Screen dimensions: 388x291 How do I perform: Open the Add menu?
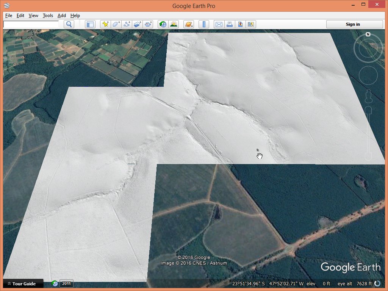[x=61, y=16]
